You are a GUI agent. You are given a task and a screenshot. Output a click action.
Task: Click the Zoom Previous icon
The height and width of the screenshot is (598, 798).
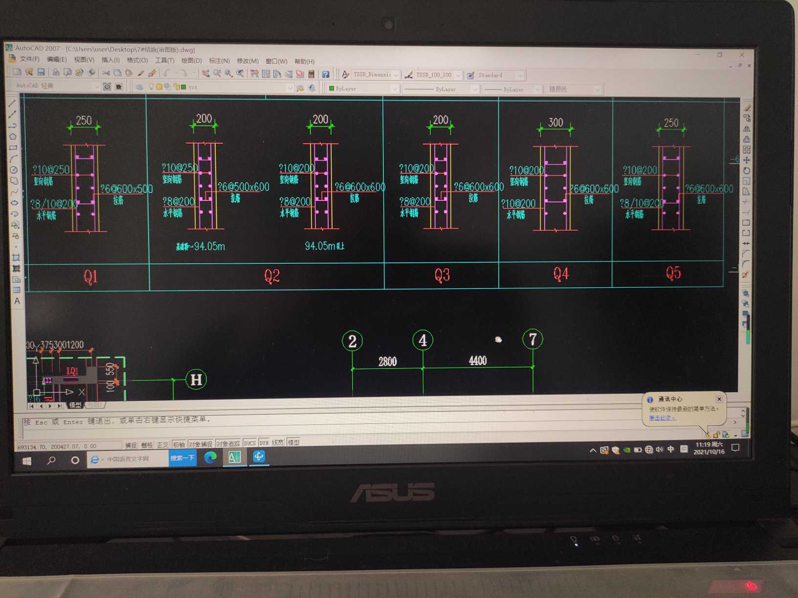click(240, 74)
